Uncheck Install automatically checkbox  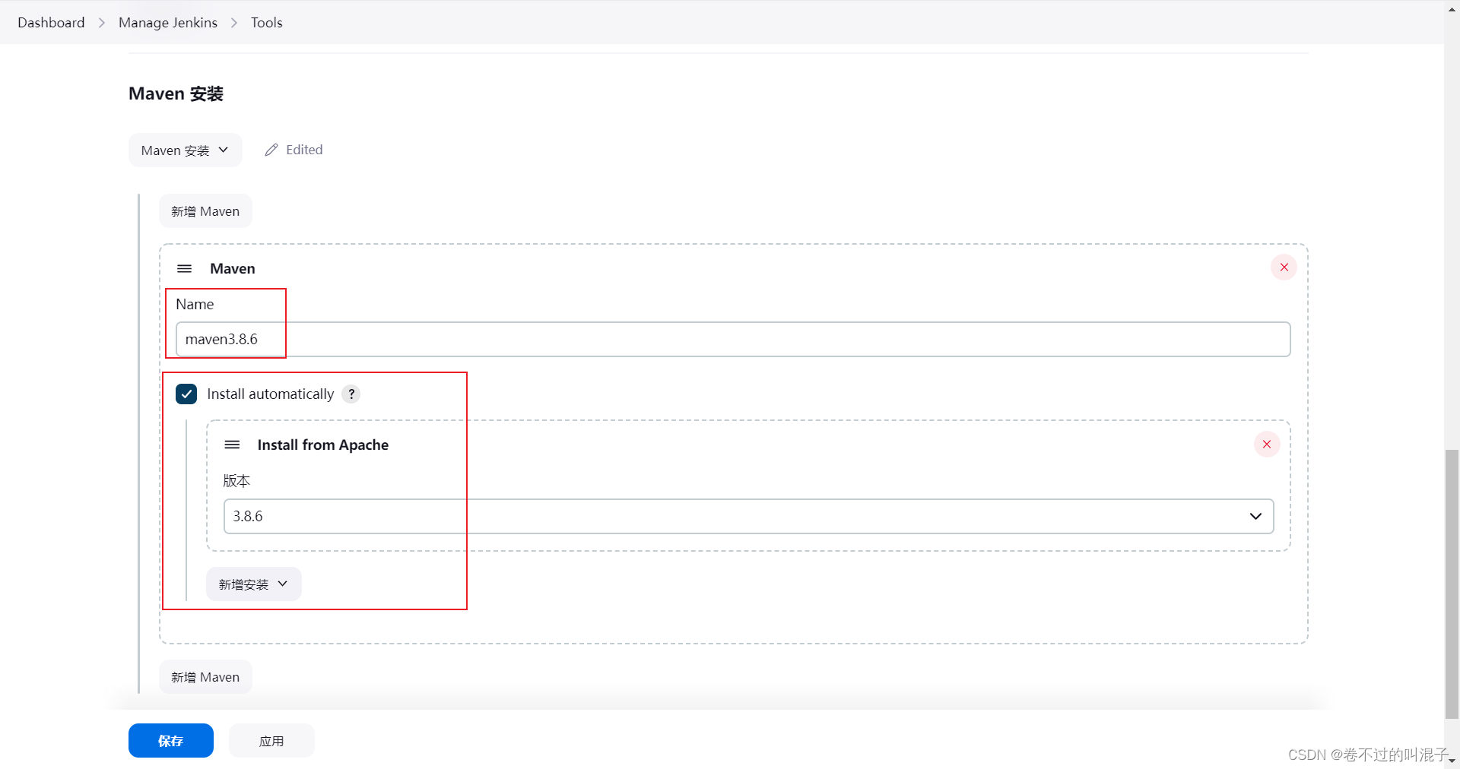coord(186,394)
